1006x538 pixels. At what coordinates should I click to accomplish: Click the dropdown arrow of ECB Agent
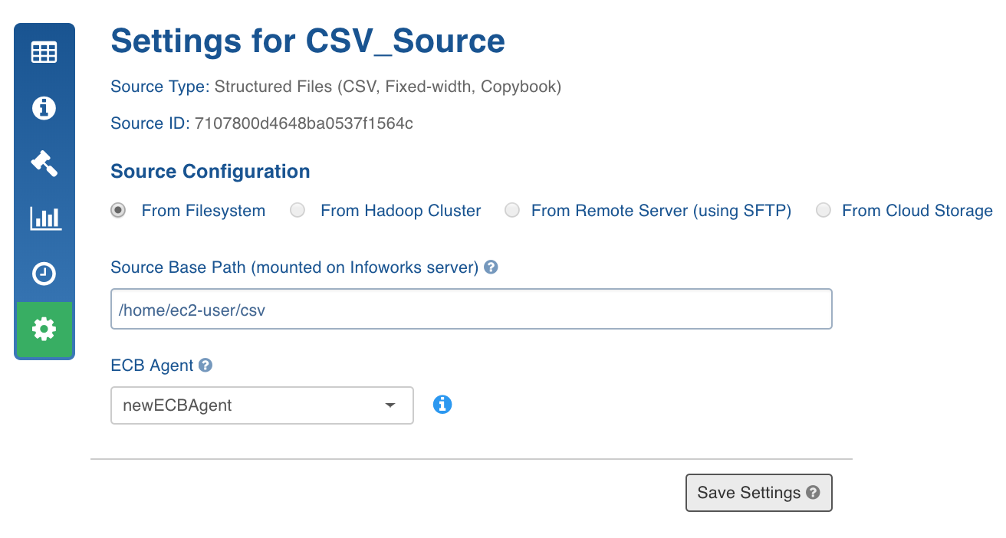pyautogui.click(x=390, y=405)
